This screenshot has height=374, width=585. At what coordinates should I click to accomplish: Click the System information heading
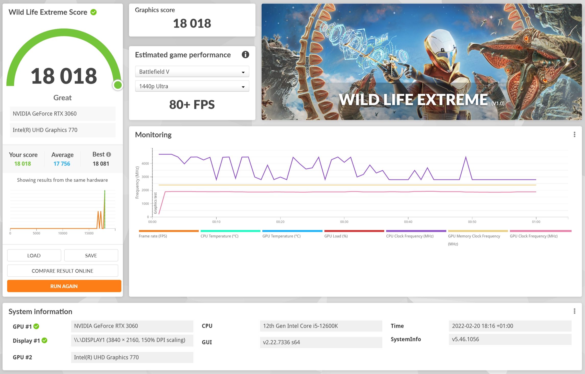40,311
